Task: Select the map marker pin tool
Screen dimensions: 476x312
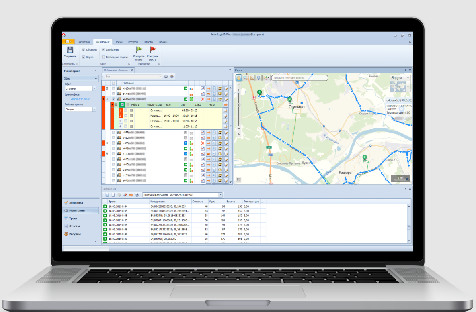Action: (x=259, y=78)
